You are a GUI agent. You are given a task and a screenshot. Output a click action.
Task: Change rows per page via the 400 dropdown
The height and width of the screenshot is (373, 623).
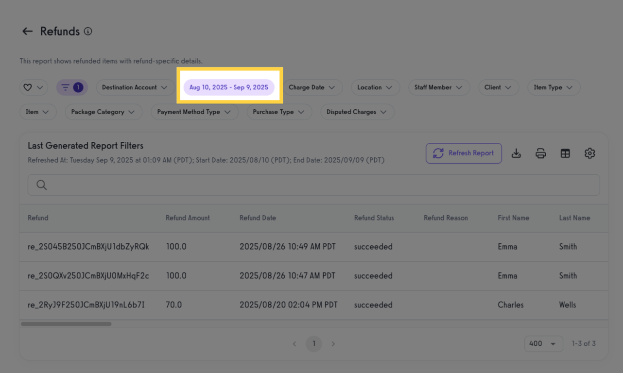(x=543, y=343)
